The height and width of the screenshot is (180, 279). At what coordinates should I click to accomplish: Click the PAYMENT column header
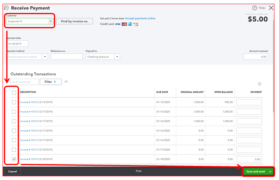pos(256,92)
